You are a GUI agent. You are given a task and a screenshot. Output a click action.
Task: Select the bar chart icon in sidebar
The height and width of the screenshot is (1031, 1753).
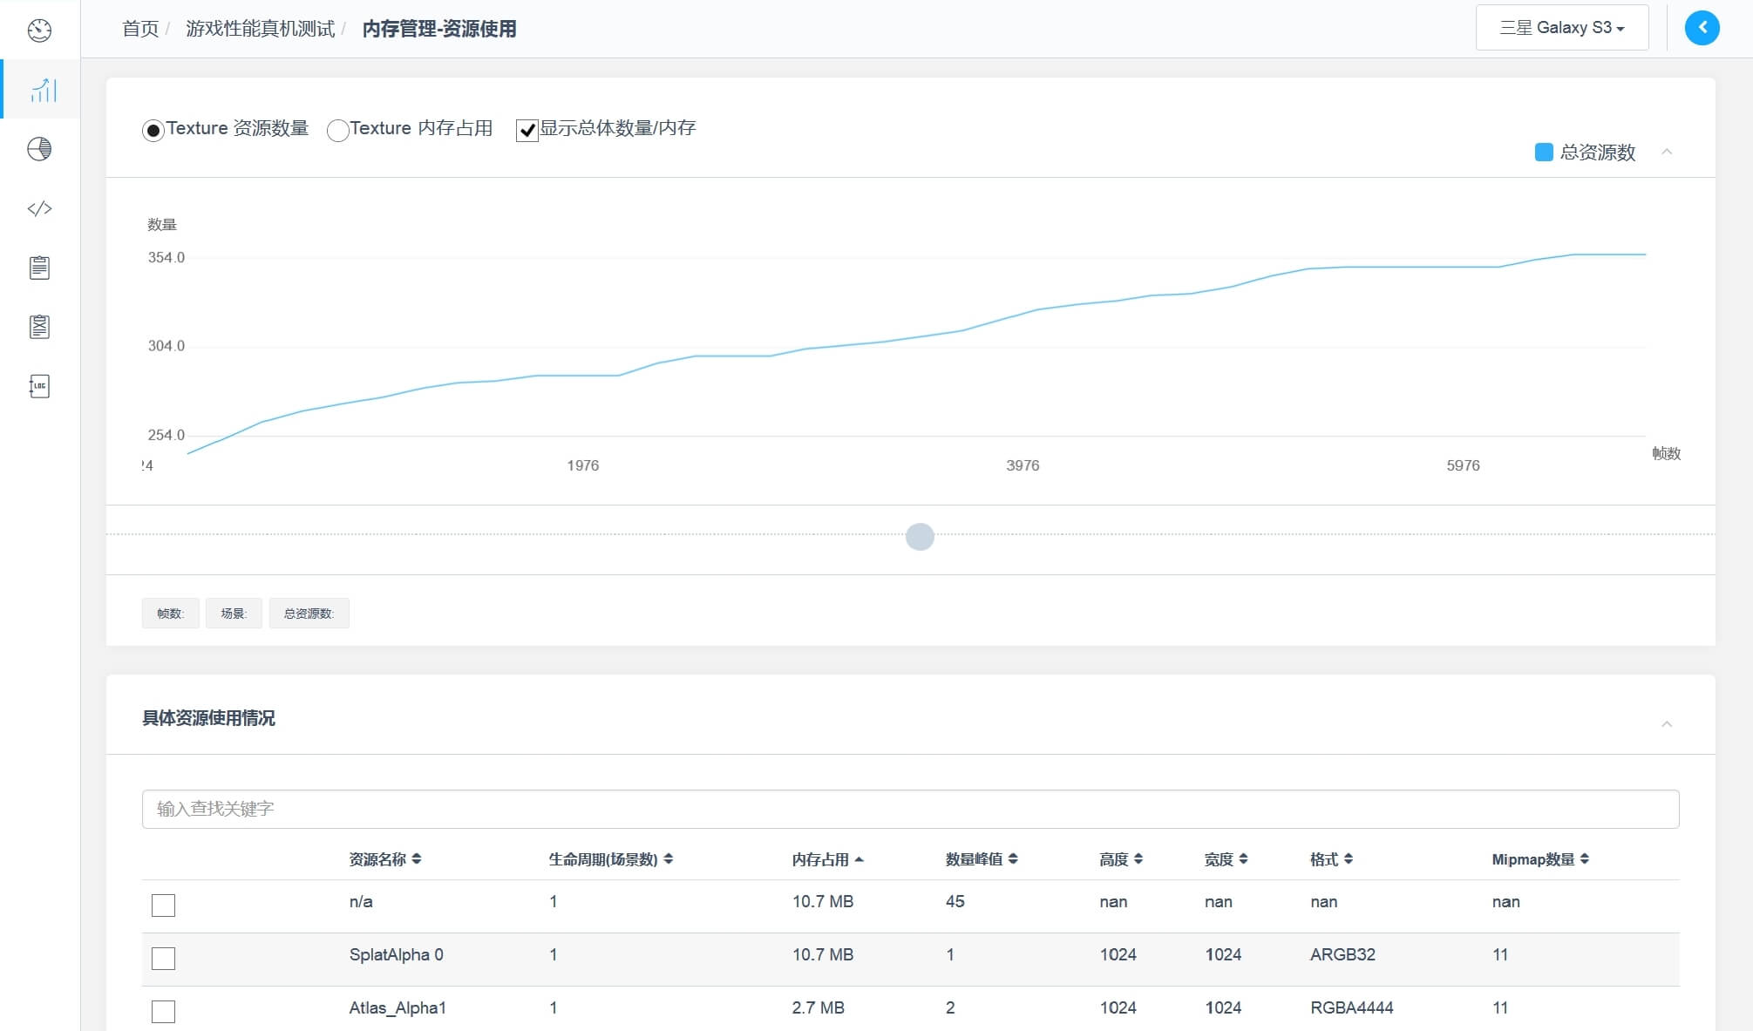42,90
